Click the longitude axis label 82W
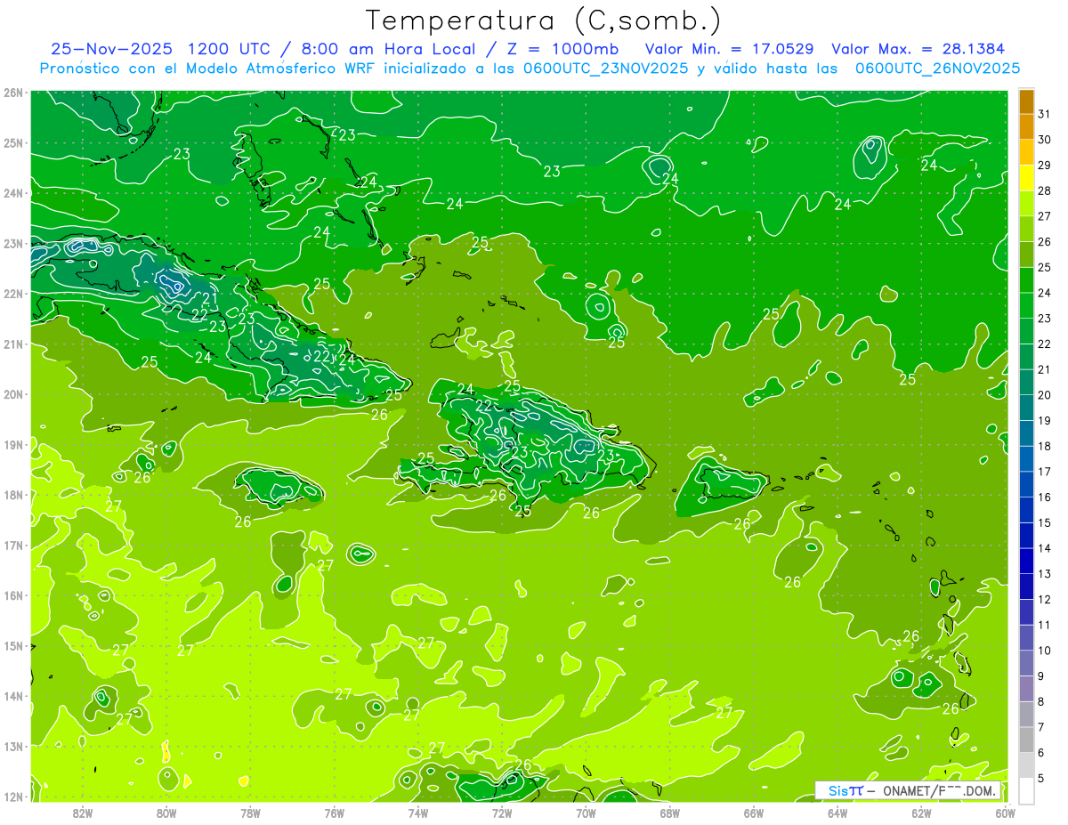 [83, 812]
